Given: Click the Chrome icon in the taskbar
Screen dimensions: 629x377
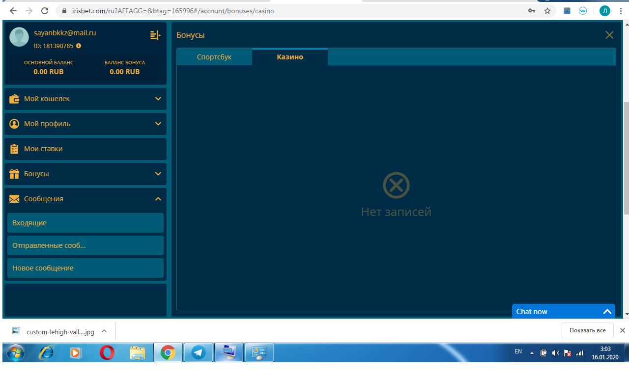Looking at the screenshot, I should click(x=168, y=352).
